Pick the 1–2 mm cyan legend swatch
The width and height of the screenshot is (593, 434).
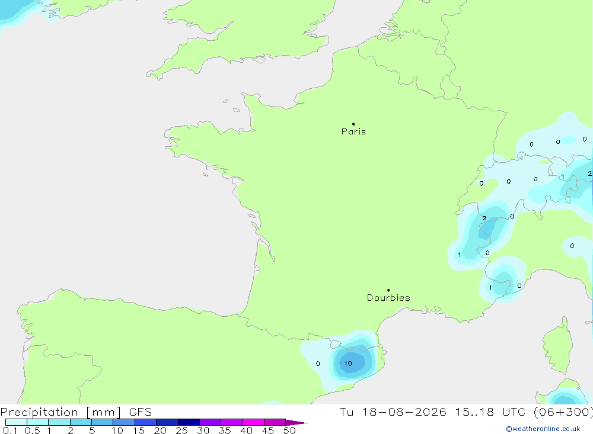59,422
